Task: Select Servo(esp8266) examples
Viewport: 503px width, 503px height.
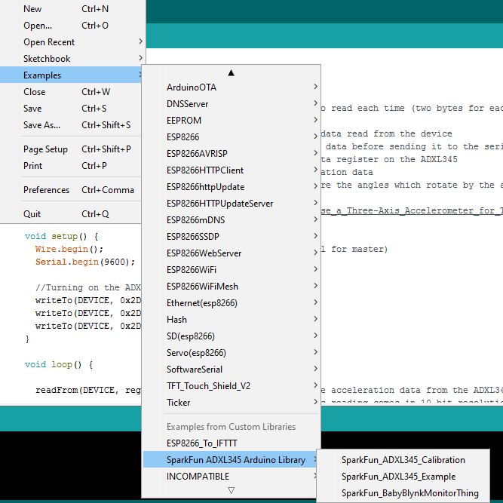Action: (231, 353)
